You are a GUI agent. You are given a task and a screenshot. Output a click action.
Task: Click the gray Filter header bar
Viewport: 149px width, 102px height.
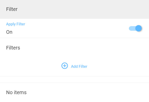point(74,9)
